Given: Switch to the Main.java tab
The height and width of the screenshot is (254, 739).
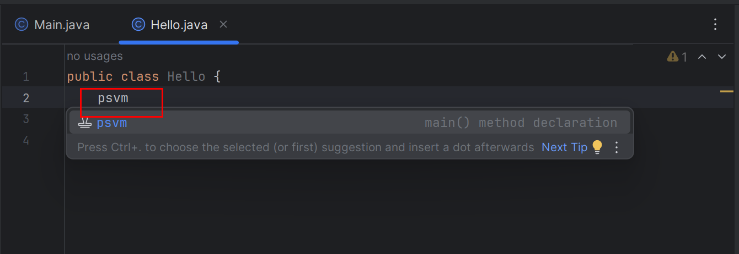Looking at the screenshot, I should (x=61, y=25).
